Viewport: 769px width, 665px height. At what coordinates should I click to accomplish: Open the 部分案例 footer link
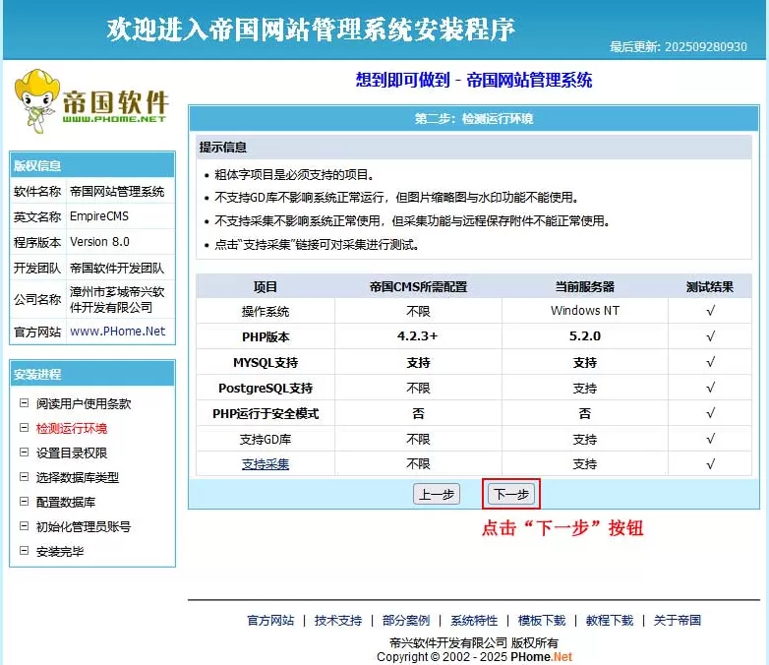coord(406,621)
